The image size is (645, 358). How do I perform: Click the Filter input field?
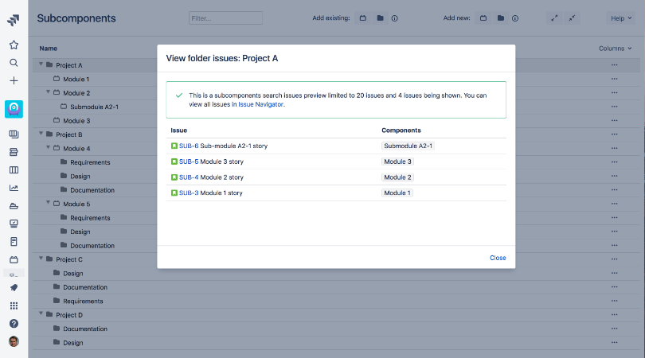(225, 18)
